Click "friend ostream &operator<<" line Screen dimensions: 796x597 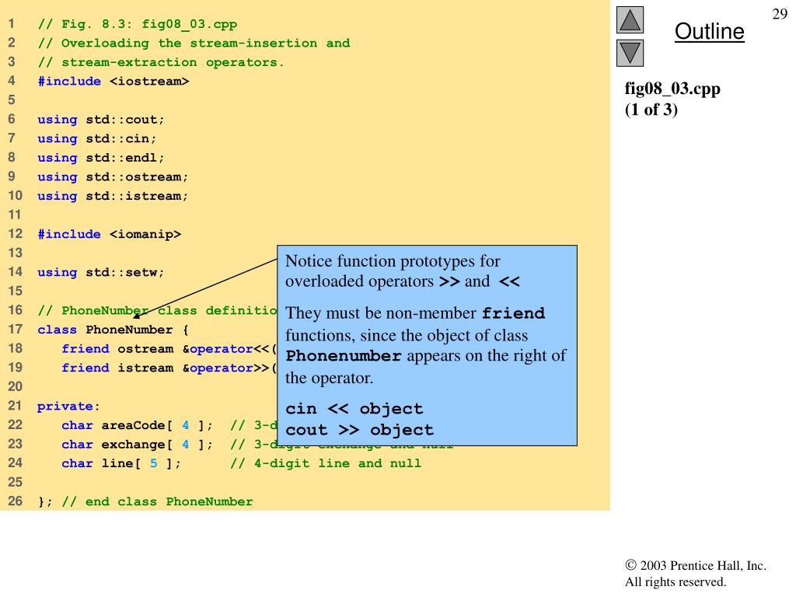point(169,349)
